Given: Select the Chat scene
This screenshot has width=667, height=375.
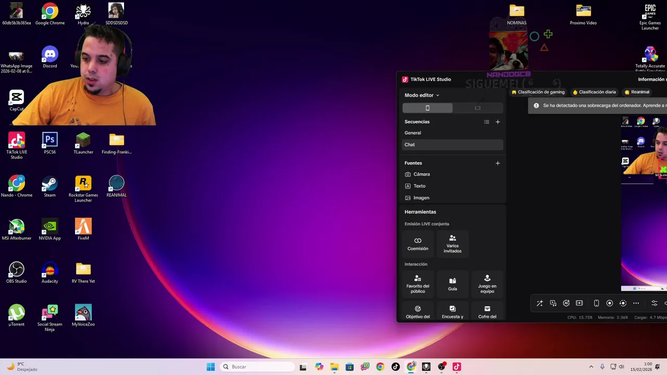Looking at the screenshot, I should coord(452,145).
